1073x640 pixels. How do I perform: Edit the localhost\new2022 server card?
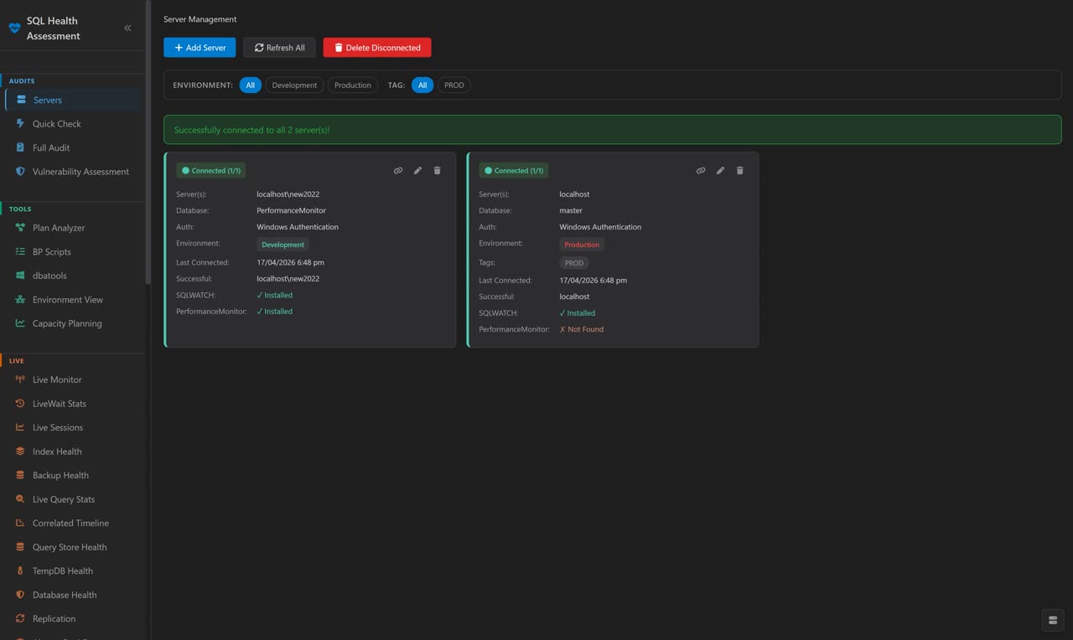click(x=417, y=170)
